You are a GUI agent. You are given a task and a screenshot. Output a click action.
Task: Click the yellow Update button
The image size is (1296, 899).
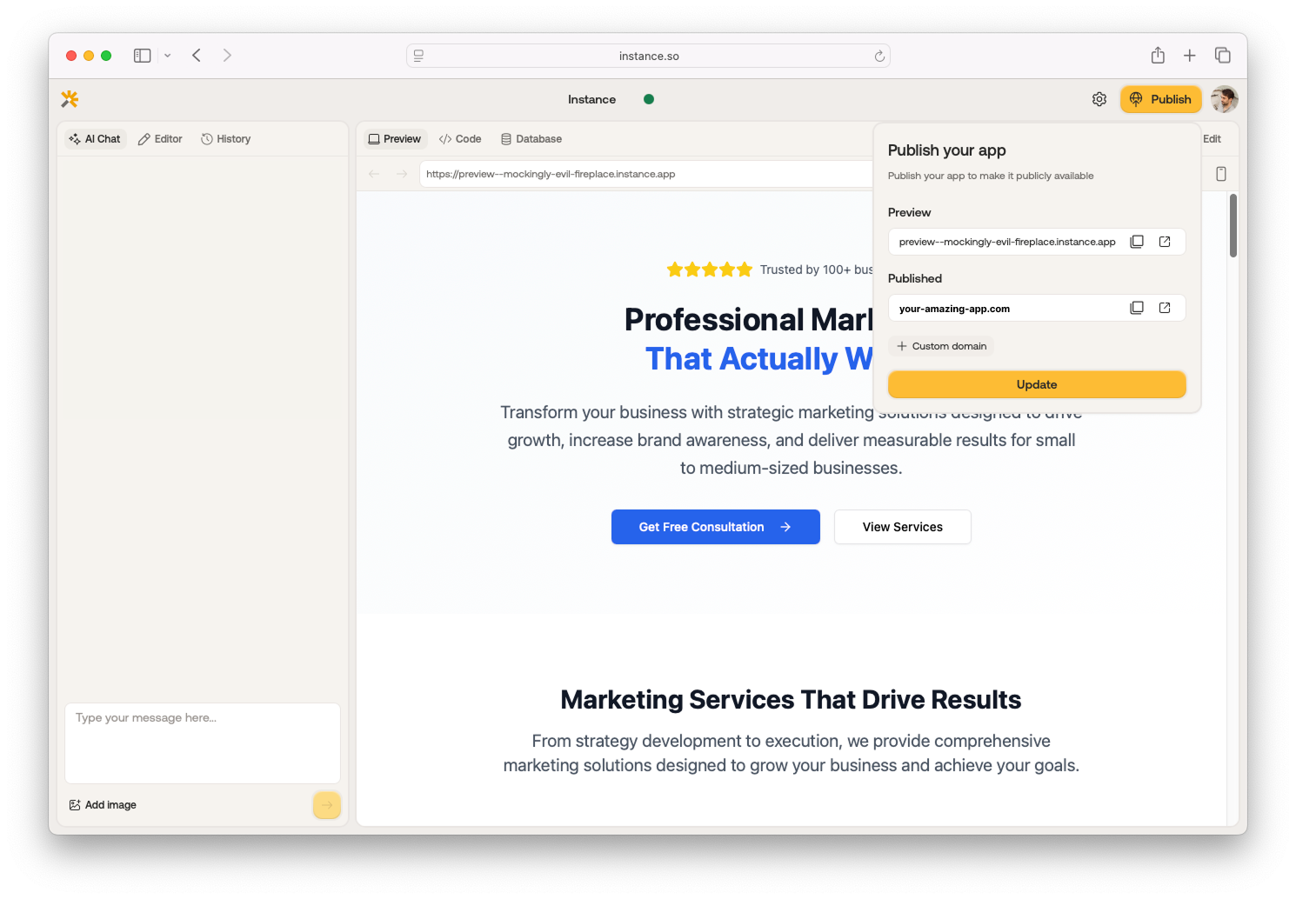click(x=1037, y=384)
